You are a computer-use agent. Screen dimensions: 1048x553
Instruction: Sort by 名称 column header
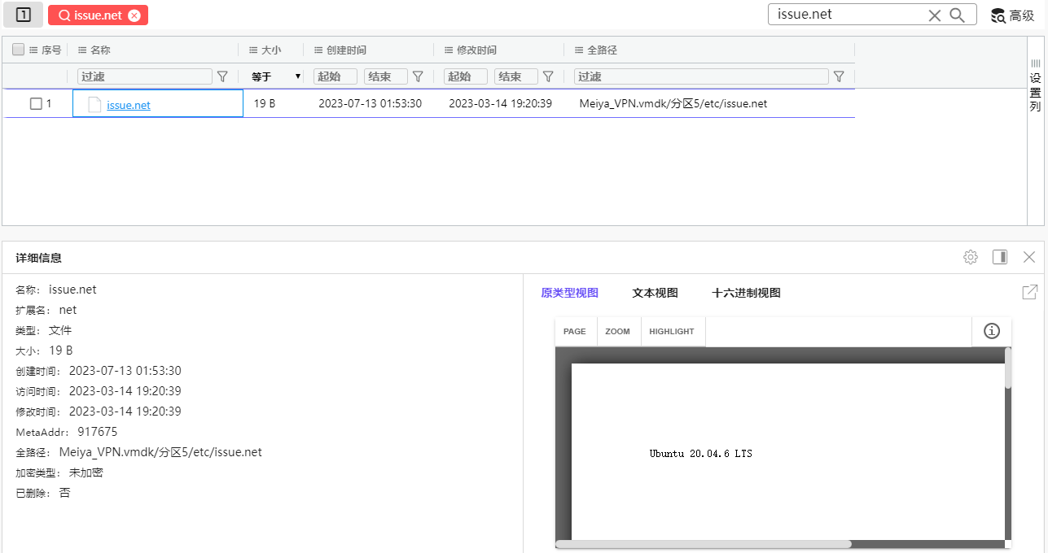point(94,50)
